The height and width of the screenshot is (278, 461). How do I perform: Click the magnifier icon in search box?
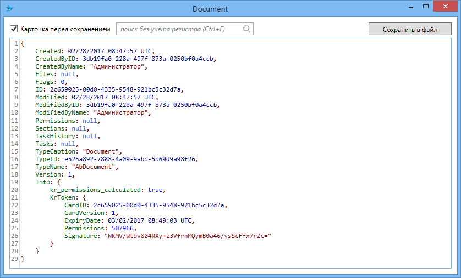point(247,29)
